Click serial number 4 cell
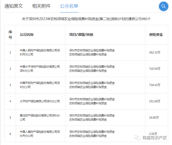Screen dimensions: 172x145 10,101
